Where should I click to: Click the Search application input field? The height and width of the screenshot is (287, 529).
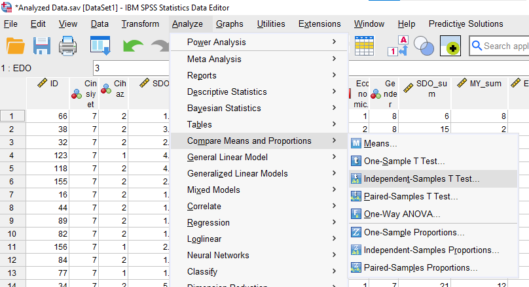point(505,46)
